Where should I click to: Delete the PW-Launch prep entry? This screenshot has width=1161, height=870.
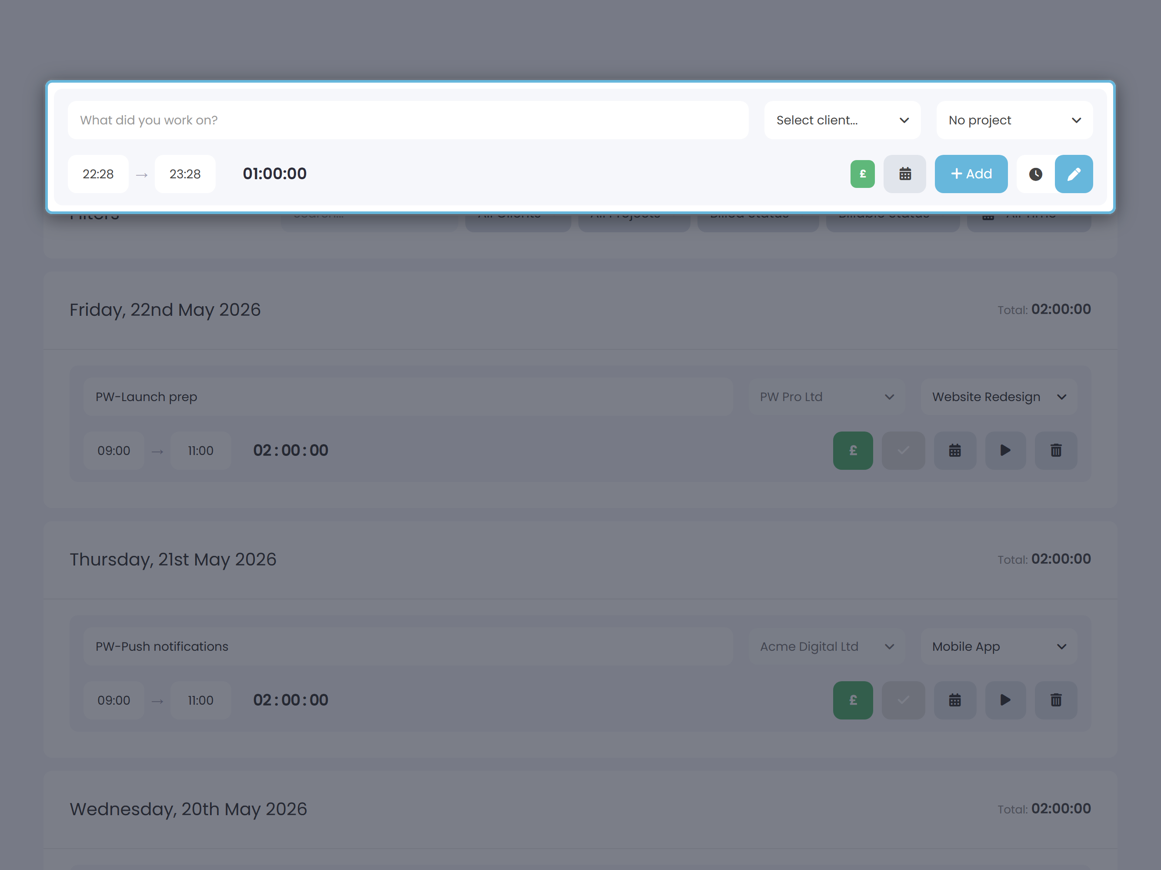pos(1056,451)
